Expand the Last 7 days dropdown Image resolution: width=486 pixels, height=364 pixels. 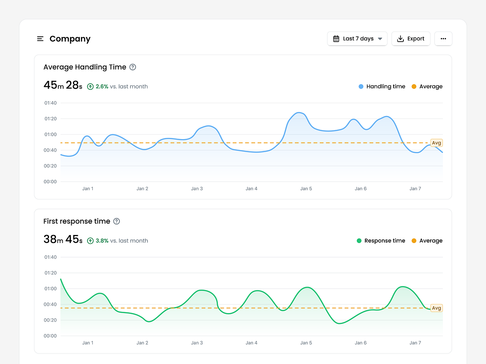click(x=380, y=38)
